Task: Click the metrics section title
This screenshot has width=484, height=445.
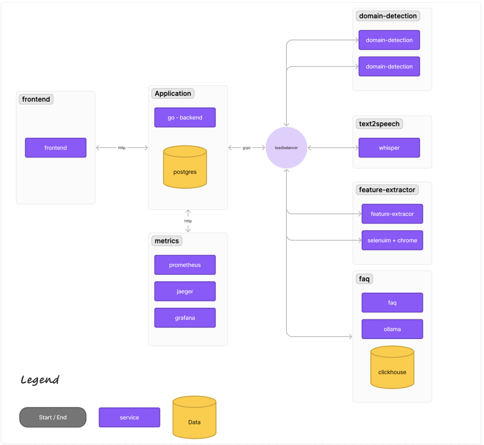Action: pos(167,241)
